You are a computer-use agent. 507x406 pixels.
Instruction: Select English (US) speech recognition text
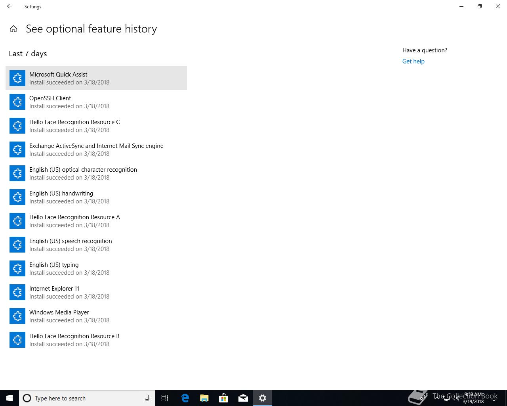[x=71, y=241]
